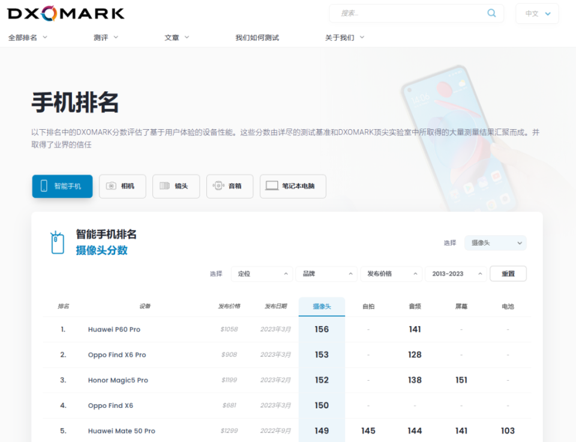Viewport: 576px width, 442px height.
Task: Click smartphone icon beside 智能手机排名 heading
Action: [58, 242]
